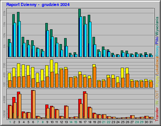The image size is (161, 126).
Task: Select day label 5 on the x-axis
Action: 28,122
